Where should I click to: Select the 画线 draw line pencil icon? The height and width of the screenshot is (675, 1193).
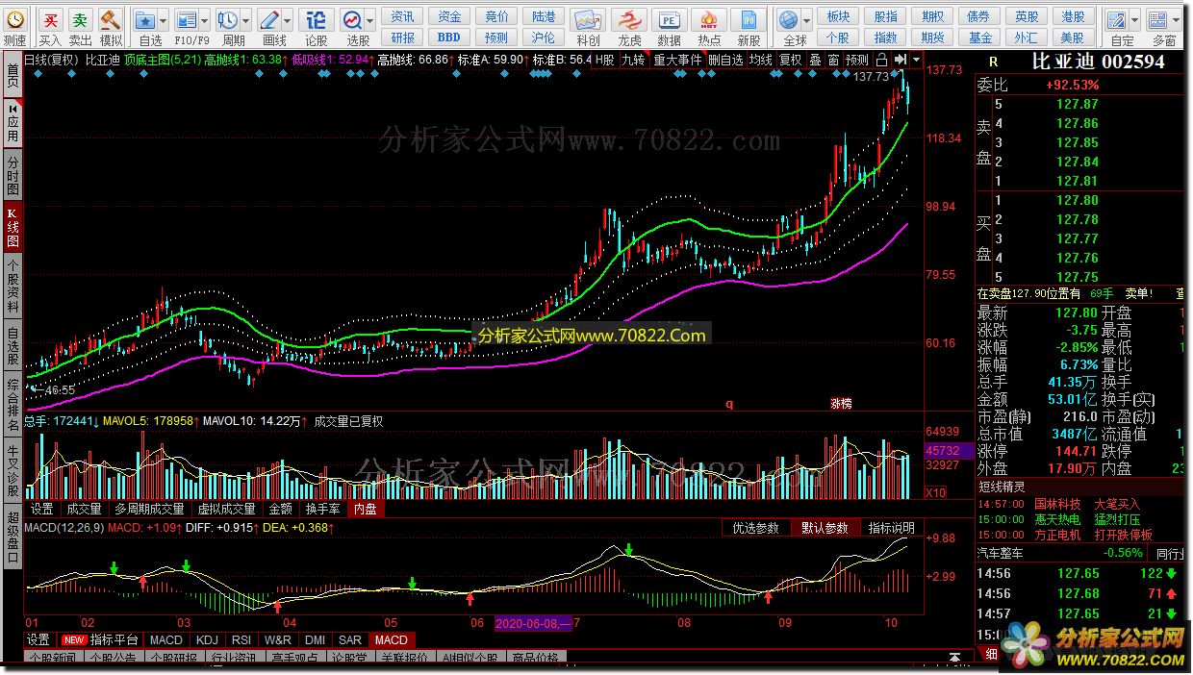click(x=268, y=19)
